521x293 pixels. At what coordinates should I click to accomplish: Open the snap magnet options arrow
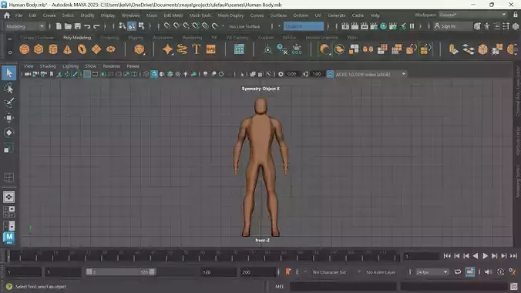point(223,26)
